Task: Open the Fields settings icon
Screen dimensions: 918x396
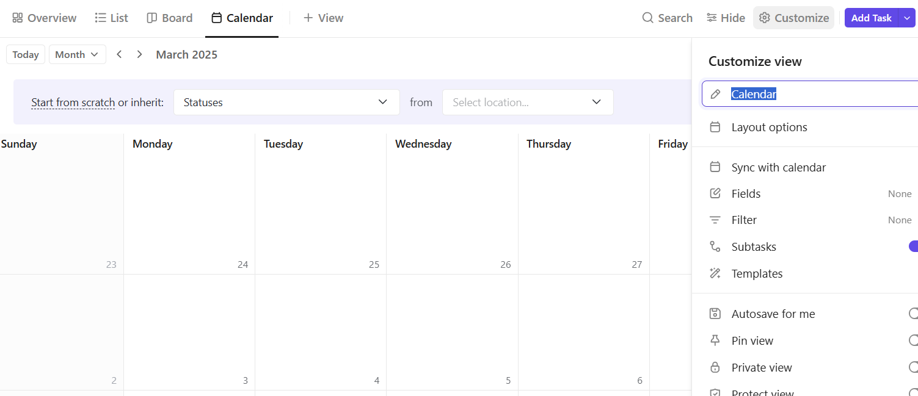Action: coord(715,193)
